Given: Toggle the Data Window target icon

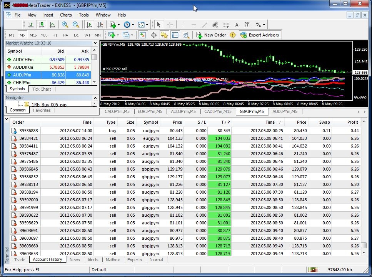Looking at the screenshot, I should [x=153, y=35].
